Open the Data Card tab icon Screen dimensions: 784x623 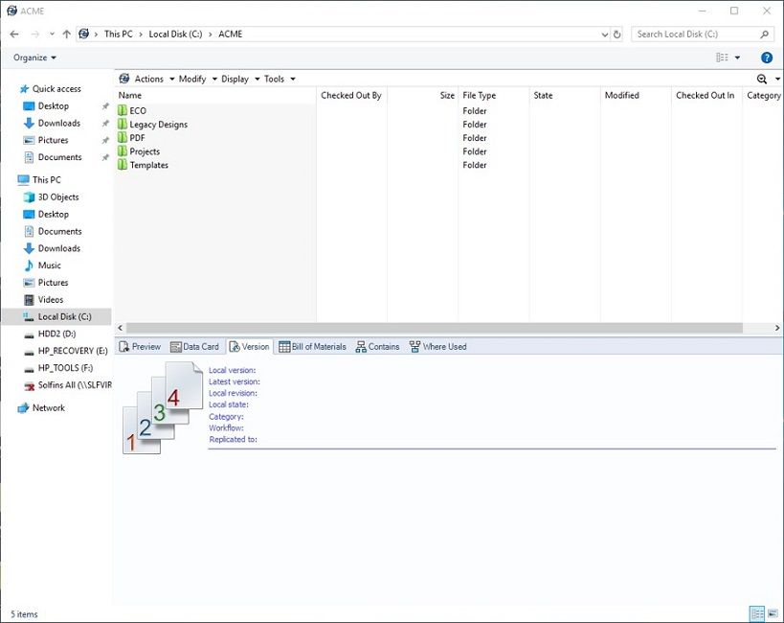click(x=174, y=346)
